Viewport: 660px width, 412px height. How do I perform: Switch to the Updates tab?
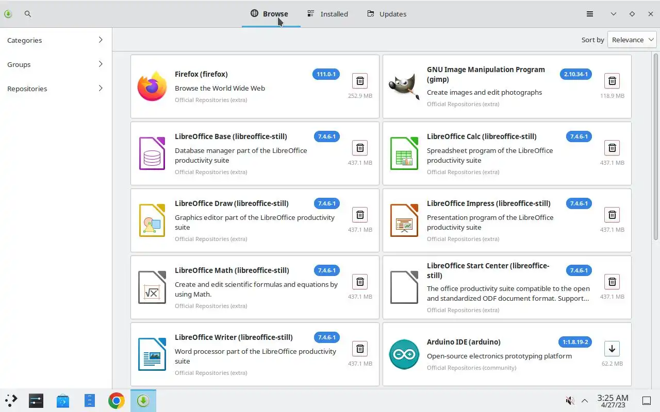(x=387, y=14)
